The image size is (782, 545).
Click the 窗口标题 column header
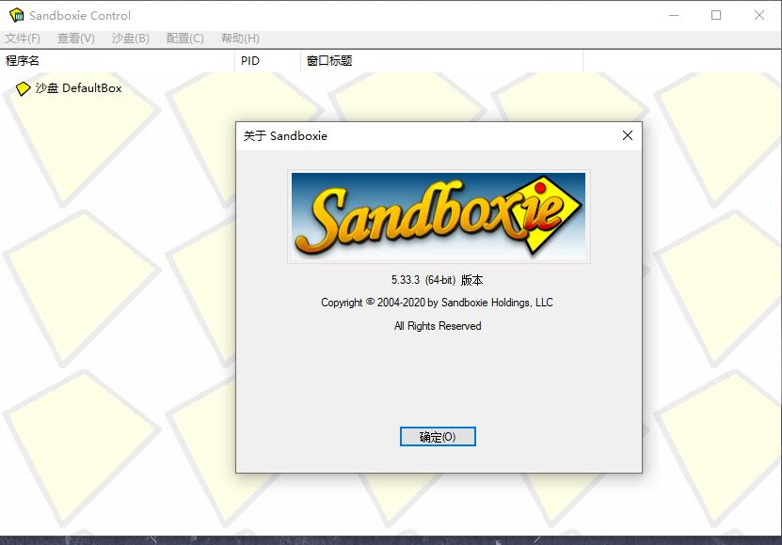pos(329,61)
